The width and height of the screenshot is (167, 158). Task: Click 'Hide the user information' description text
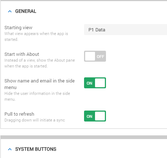click(x=37, y=96)
